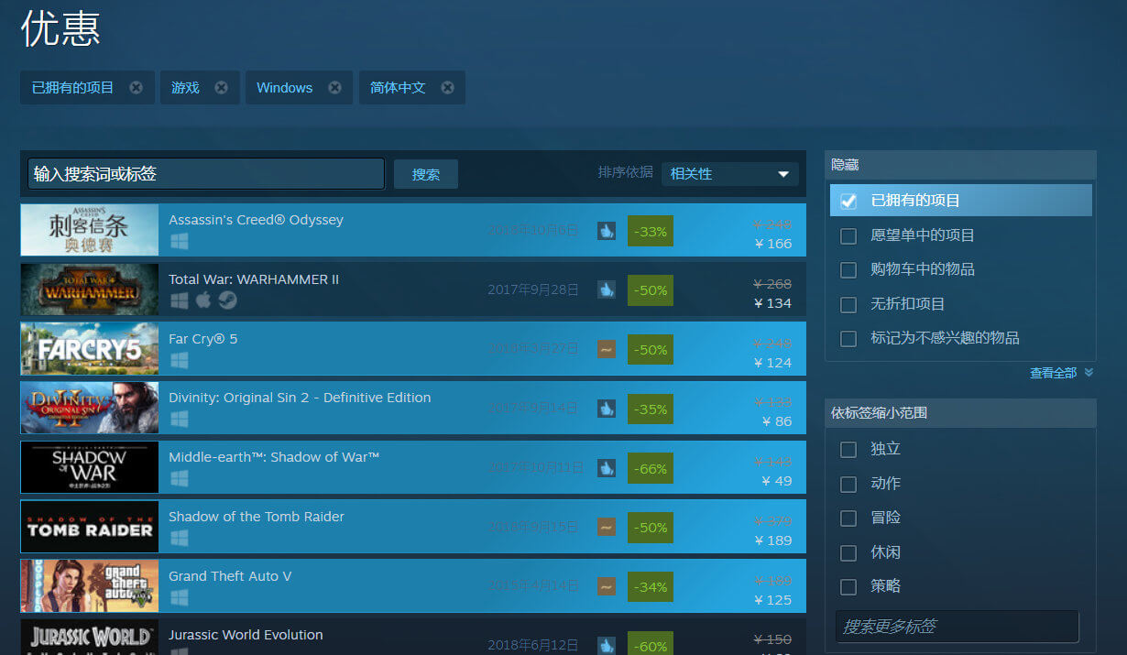Viewport: 1127px width, 655px height.
Task: Check 标记为不感兴趣的物品 option
Action: [x=848, y=338]
